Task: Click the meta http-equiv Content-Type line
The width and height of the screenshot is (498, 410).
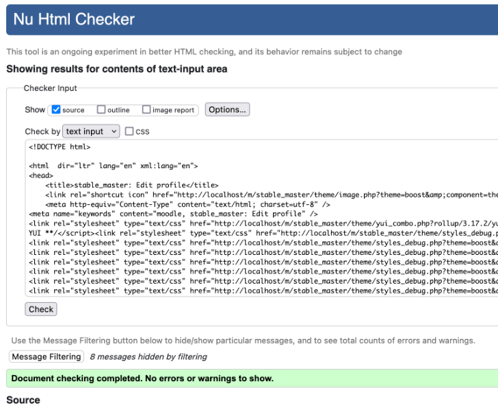Action: pyautogui.click(x=187, y=204)
